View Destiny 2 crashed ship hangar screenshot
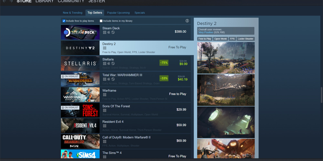 (x=226, y=90)
